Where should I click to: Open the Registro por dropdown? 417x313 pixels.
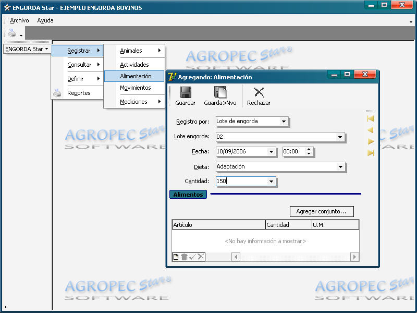coord(284,122)
